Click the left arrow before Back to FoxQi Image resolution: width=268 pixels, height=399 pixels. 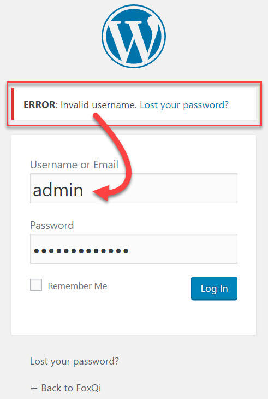(34, 388)
